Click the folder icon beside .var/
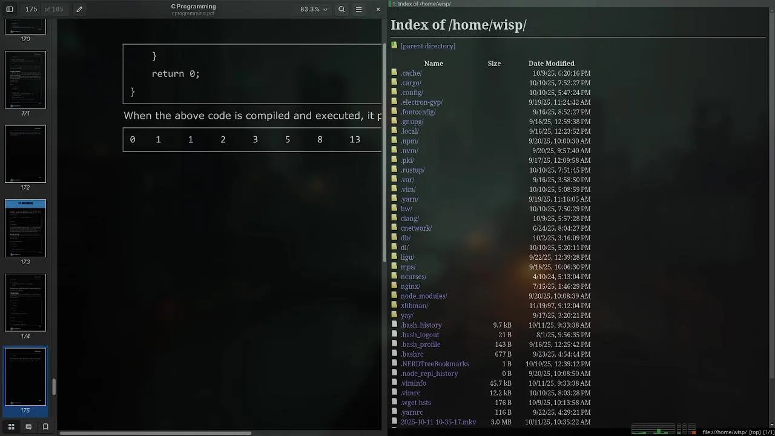The width and height of the screenshot is (775, 436). coord(394,179)
